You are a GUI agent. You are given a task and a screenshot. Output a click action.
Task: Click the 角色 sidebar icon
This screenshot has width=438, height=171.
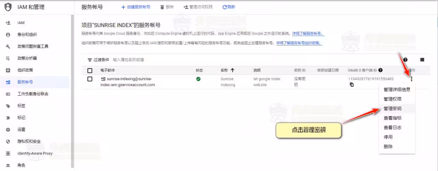[x=8, y=165]
